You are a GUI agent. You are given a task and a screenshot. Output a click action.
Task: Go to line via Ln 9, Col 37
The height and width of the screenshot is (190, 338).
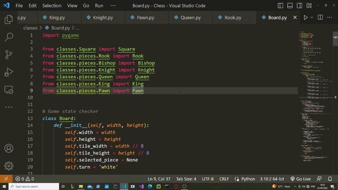coord(159,179)
